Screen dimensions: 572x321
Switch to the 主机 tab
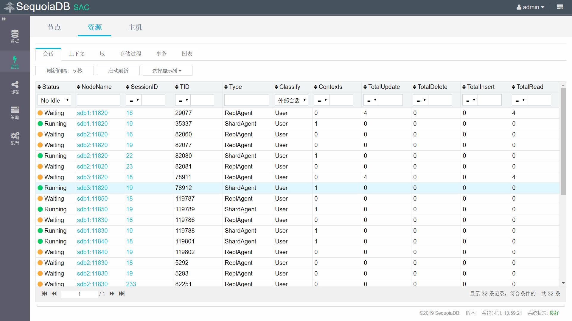click(135, 27)
